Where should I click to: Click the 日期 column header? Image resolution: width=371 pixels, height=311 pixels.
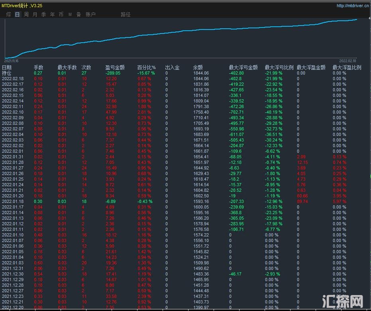pyautogui.click(x=7, y=67)
